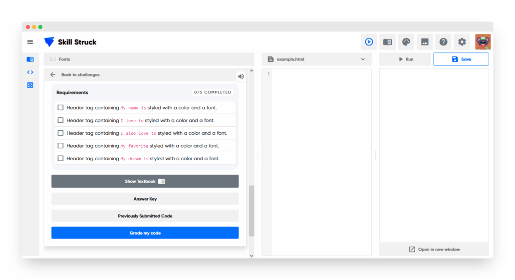Open user avatar profile menu
Image resolution: width=515 pixels, height=280 pixels.
coord(483,42)
